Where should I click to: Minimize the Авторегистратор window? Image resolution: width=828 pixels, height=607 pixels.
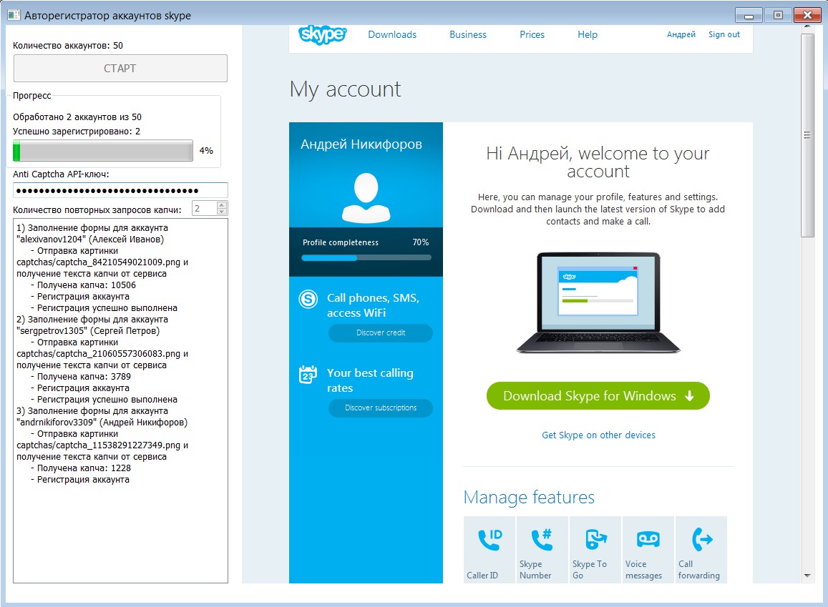coord(749,15)
